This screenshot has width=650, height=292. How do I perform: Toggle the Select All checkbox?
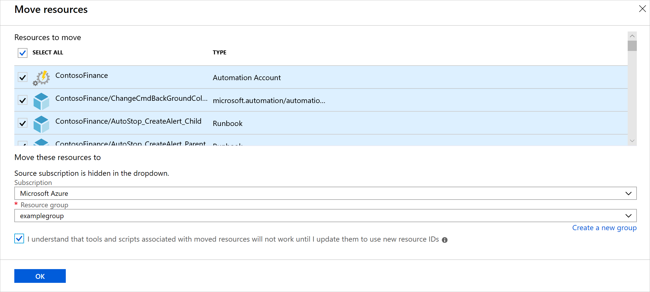tap(23, 53)
